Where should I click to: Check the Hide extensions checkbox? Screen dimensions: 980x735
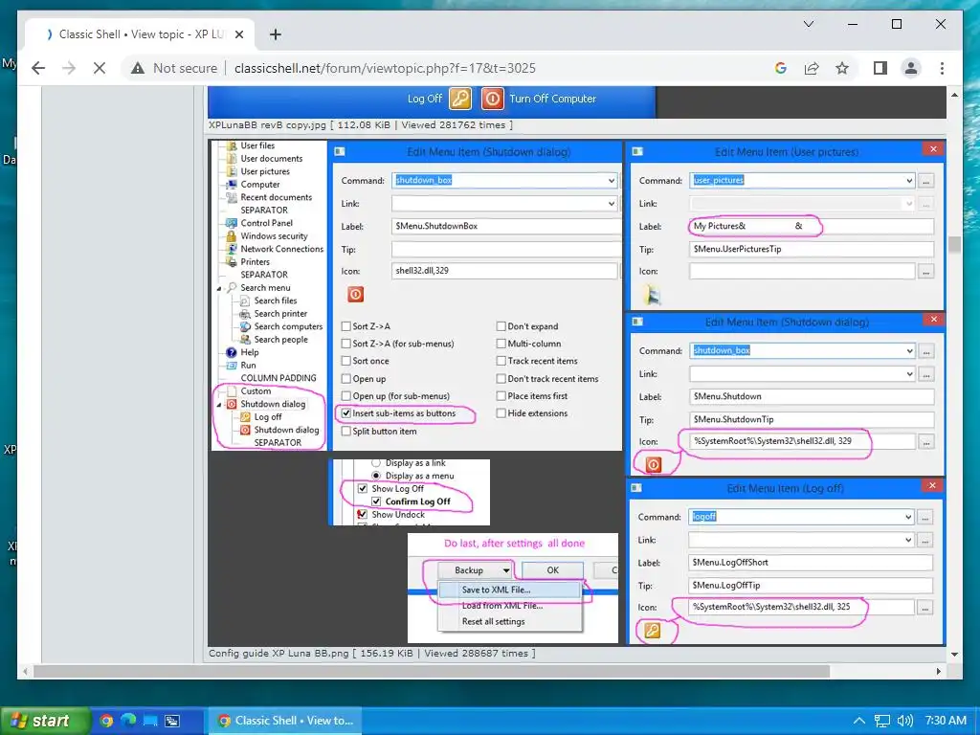coord(501,413)
